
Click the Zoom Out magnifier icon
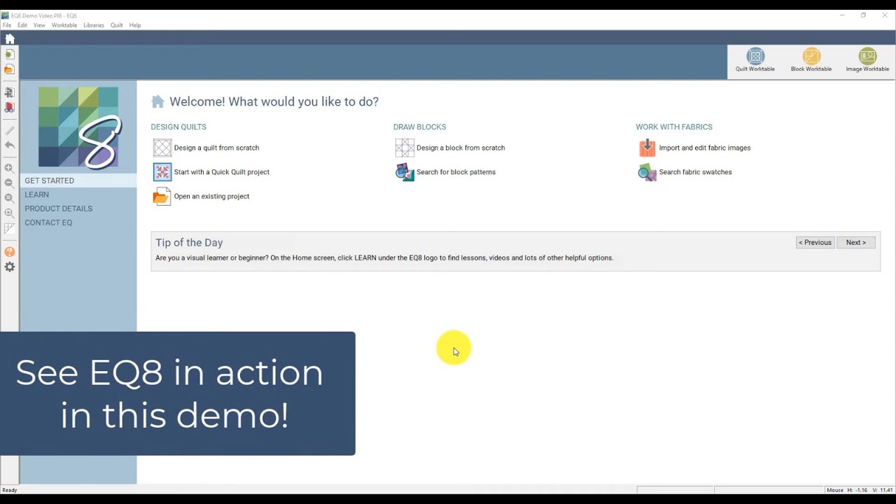[x=9, y=183]
